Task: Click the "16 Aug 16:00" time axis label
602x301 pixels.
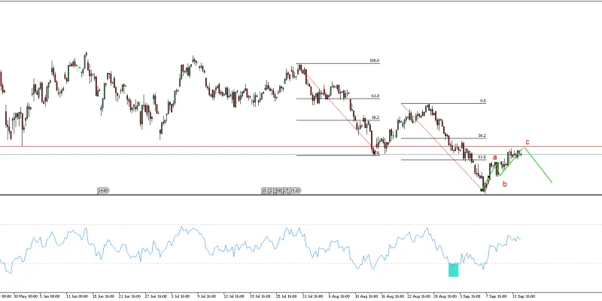Action: (x=391, y=296)
